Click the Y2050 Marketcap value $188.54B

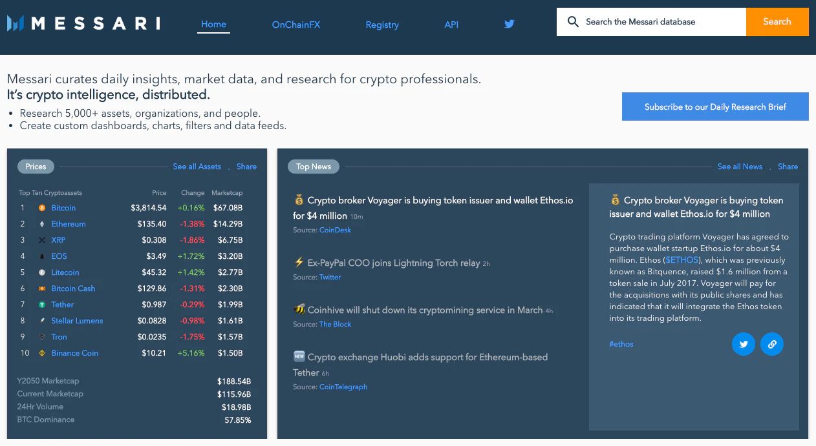pos(234,381)
